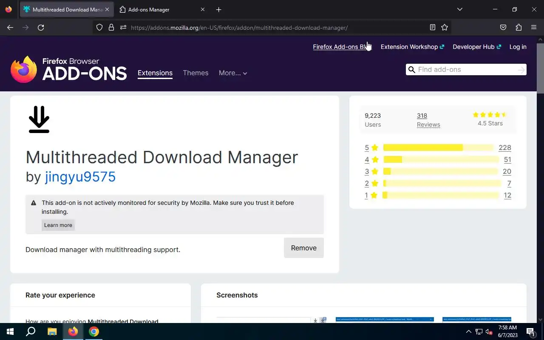Screen dimensions: 544x340
Task: Submit search with the arrow icon
Action: coord(521,70)
